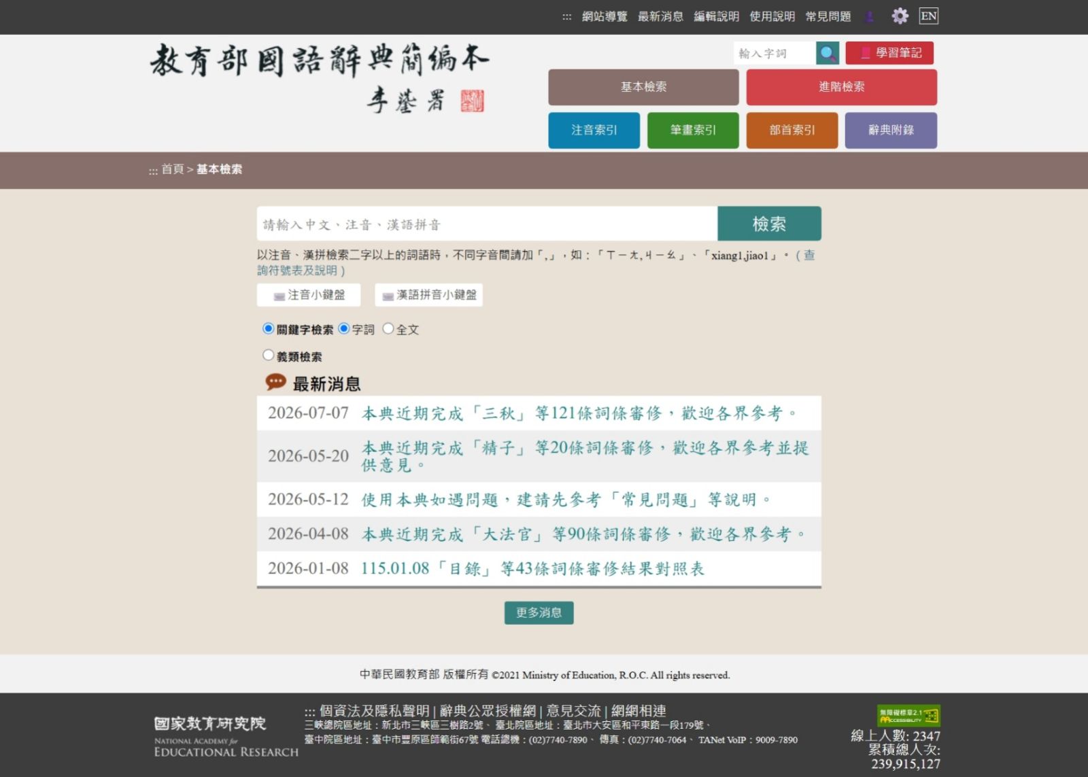Click the main 請輸入中文、注音、漢語拼音 search field

(487, 224)
